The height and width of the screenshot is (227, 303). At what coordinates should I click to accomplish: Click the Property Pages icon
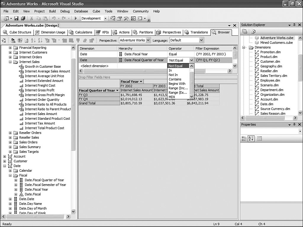click(x=259, y=139)
